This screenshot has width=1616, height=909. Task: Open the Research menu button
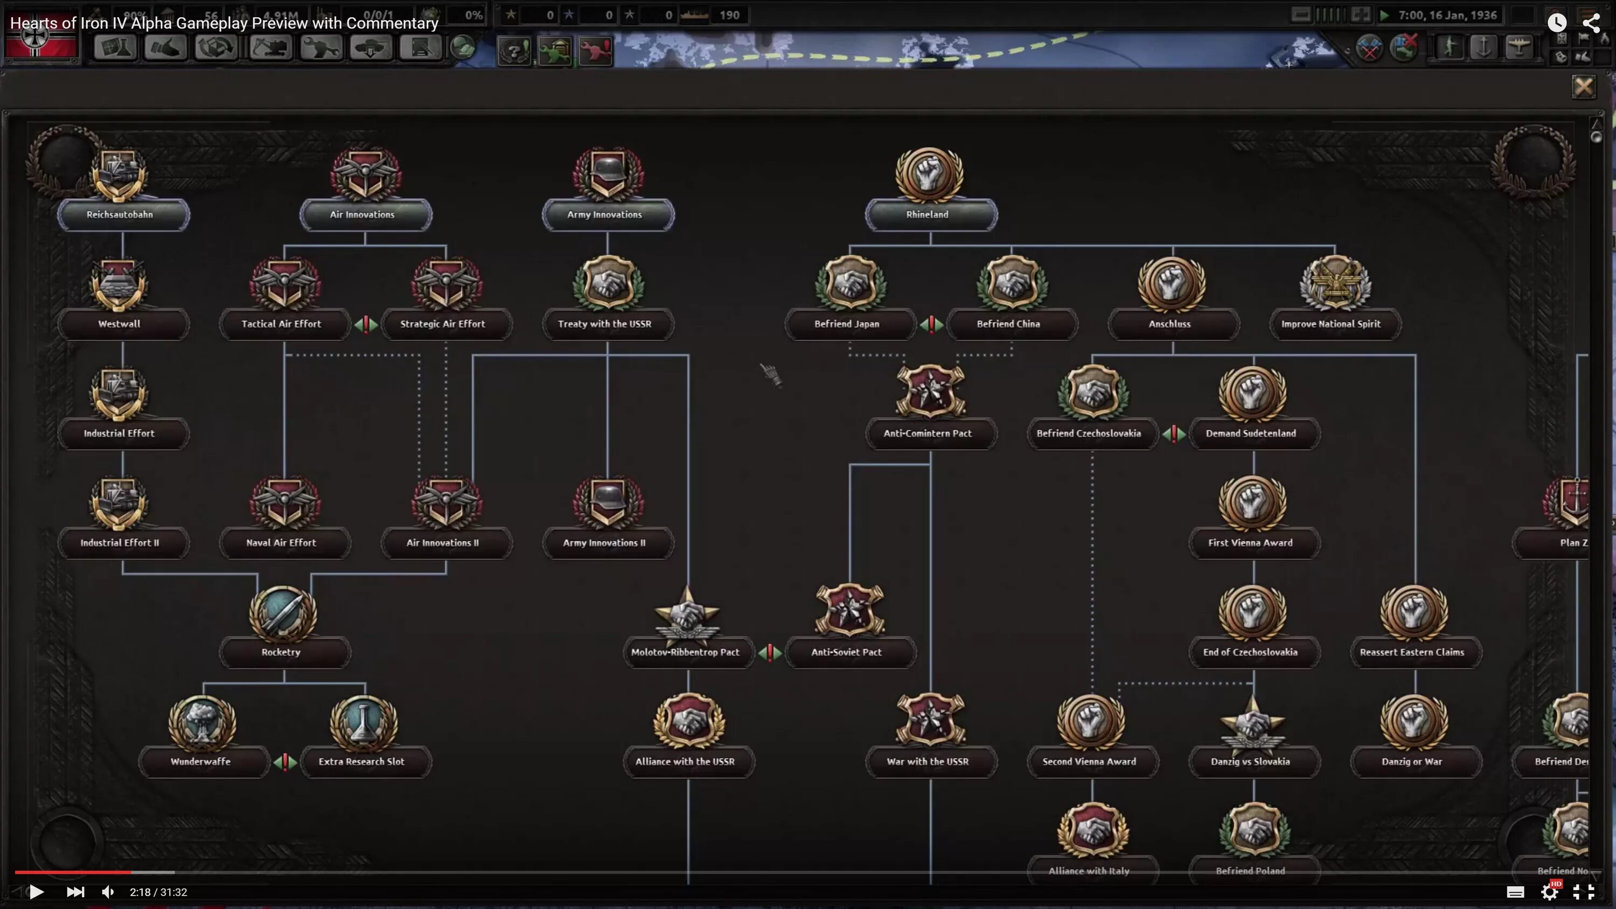click(115, 48)
